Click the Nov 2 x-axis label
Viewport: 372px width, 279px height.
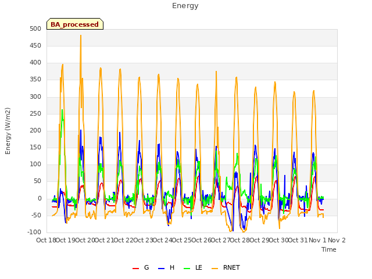click(337, 240)
